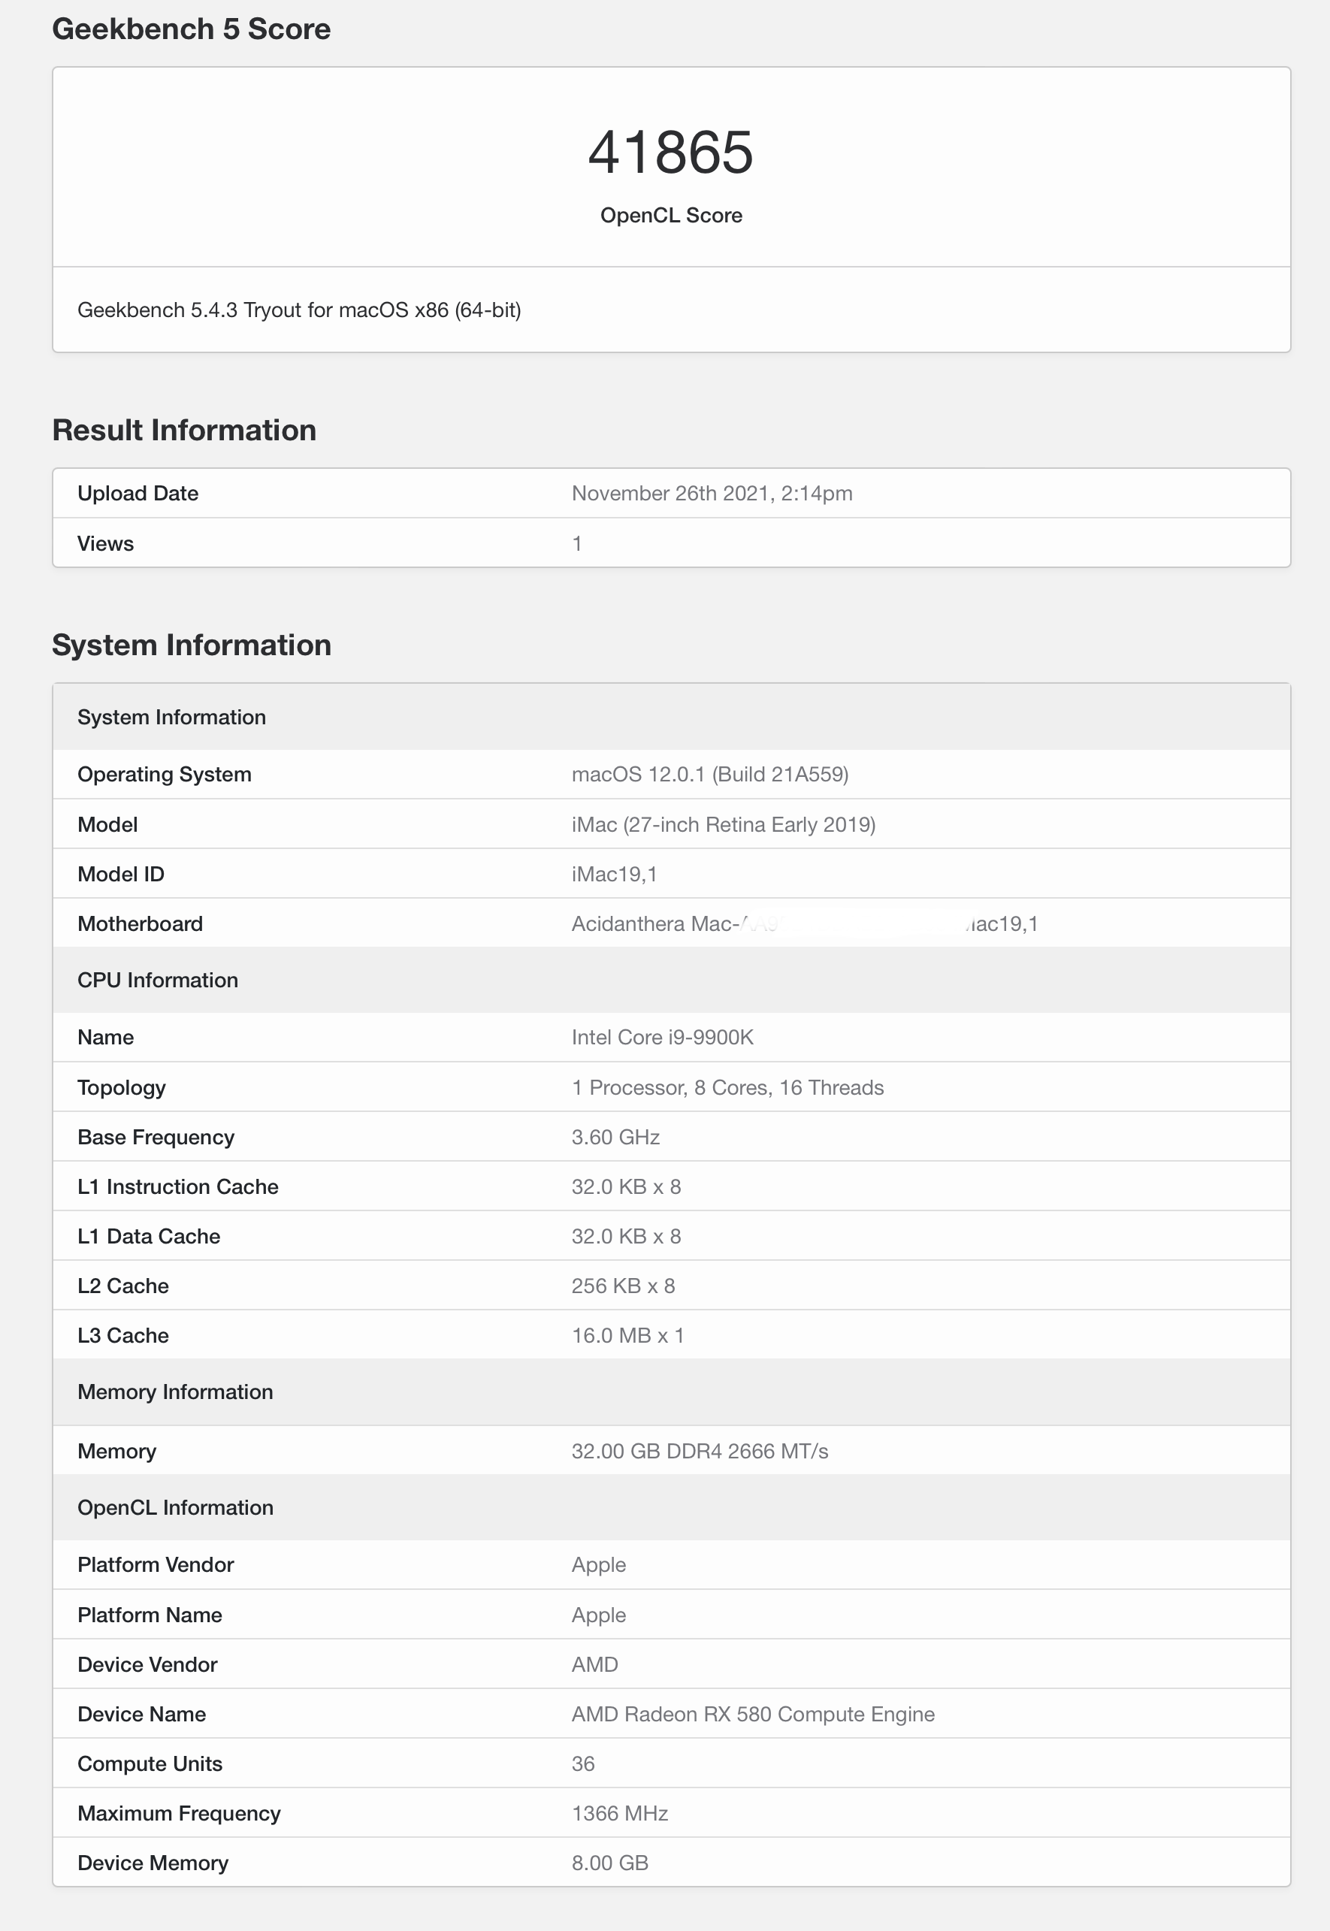
Task: Click the Intel Core i9-9900K name
Action: 662,1037
